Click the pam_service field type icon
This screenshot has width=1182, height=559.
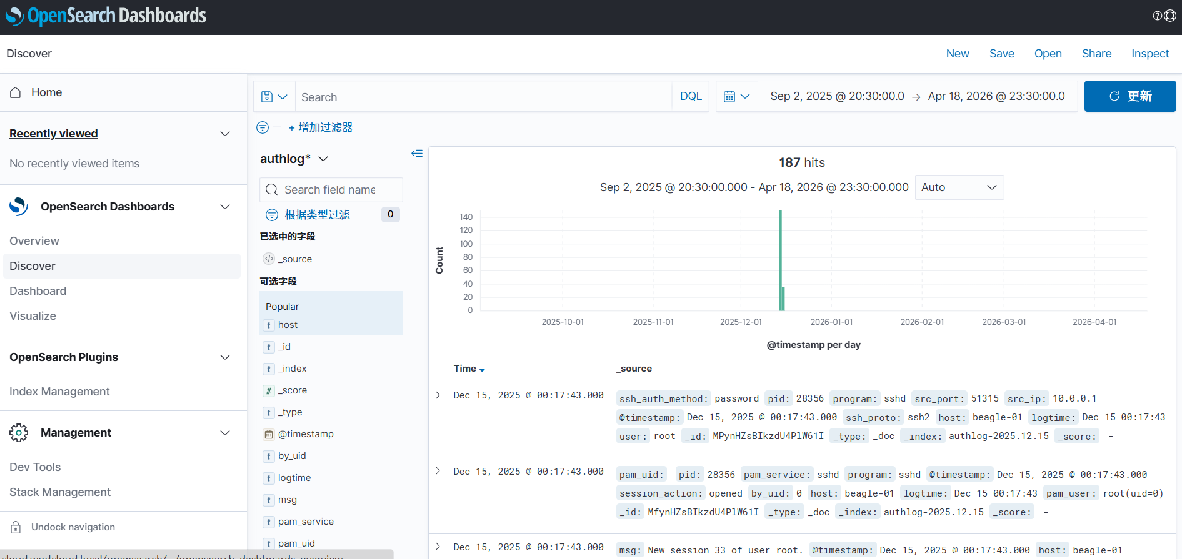click(x=269, y=522)
